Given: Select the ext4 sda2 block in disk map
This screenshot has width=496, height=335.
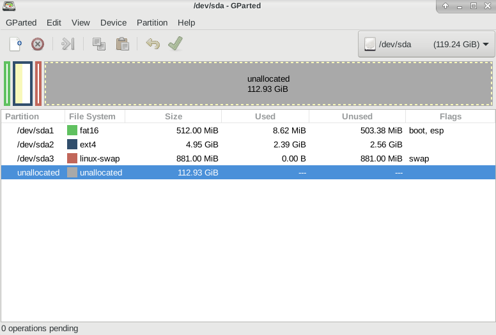Looking at the screenshot, I should click(22, 84).
